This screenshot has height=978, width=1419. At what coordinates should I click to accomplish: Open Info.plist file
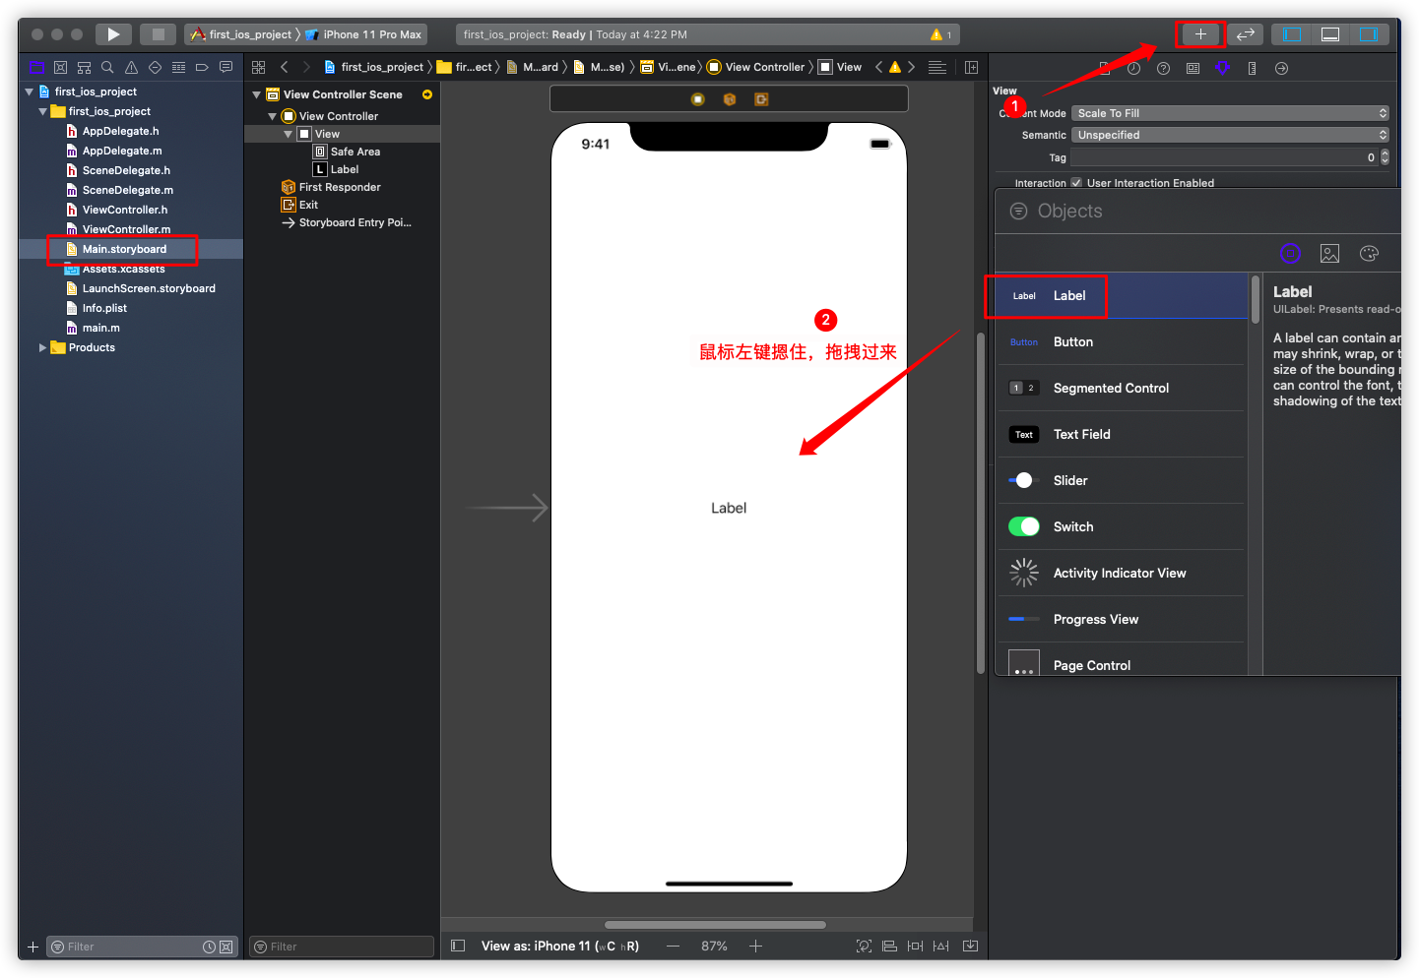pos(104,308)
